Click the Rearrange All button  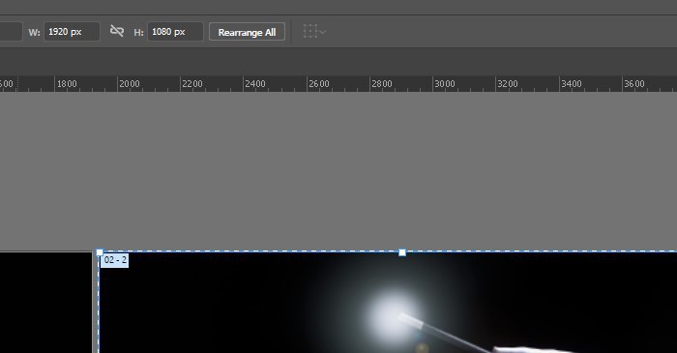pyautogui.click(x=247, y=32)
